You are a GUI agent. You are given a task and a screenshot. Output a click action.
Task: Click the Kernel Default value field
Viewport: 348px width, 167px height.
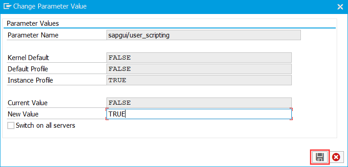[199, 57]
